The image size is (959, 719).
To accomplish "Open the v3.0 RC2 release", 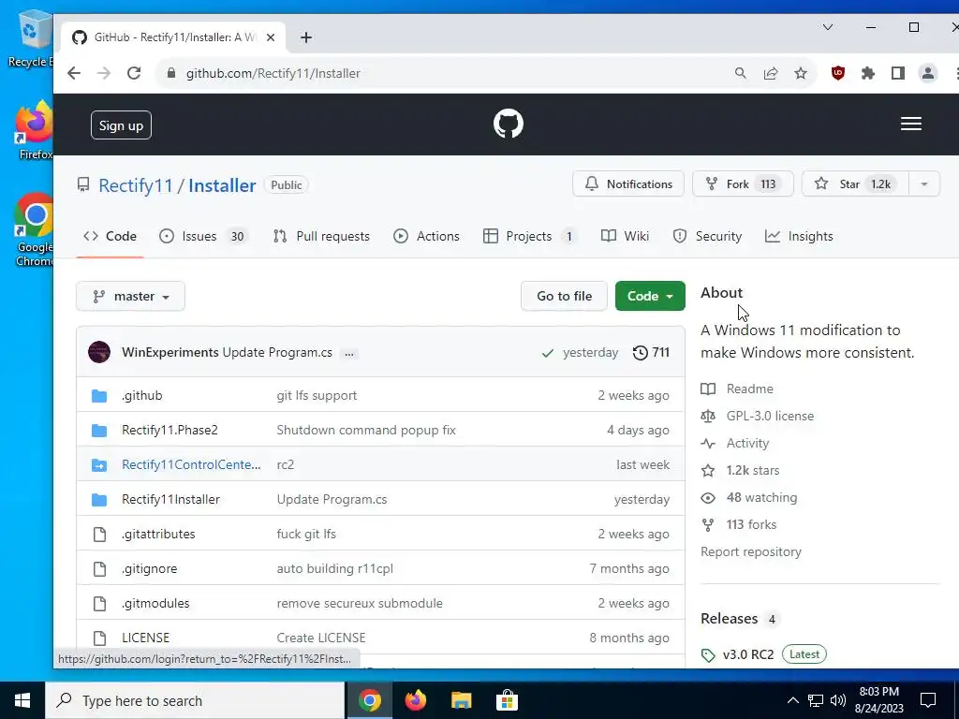I will click(748, 654).
